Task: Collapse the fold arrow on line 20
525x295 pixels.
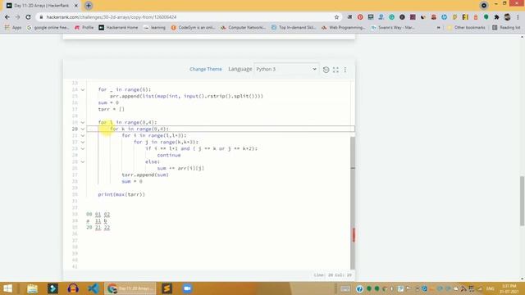Action: tap(83, 129)
